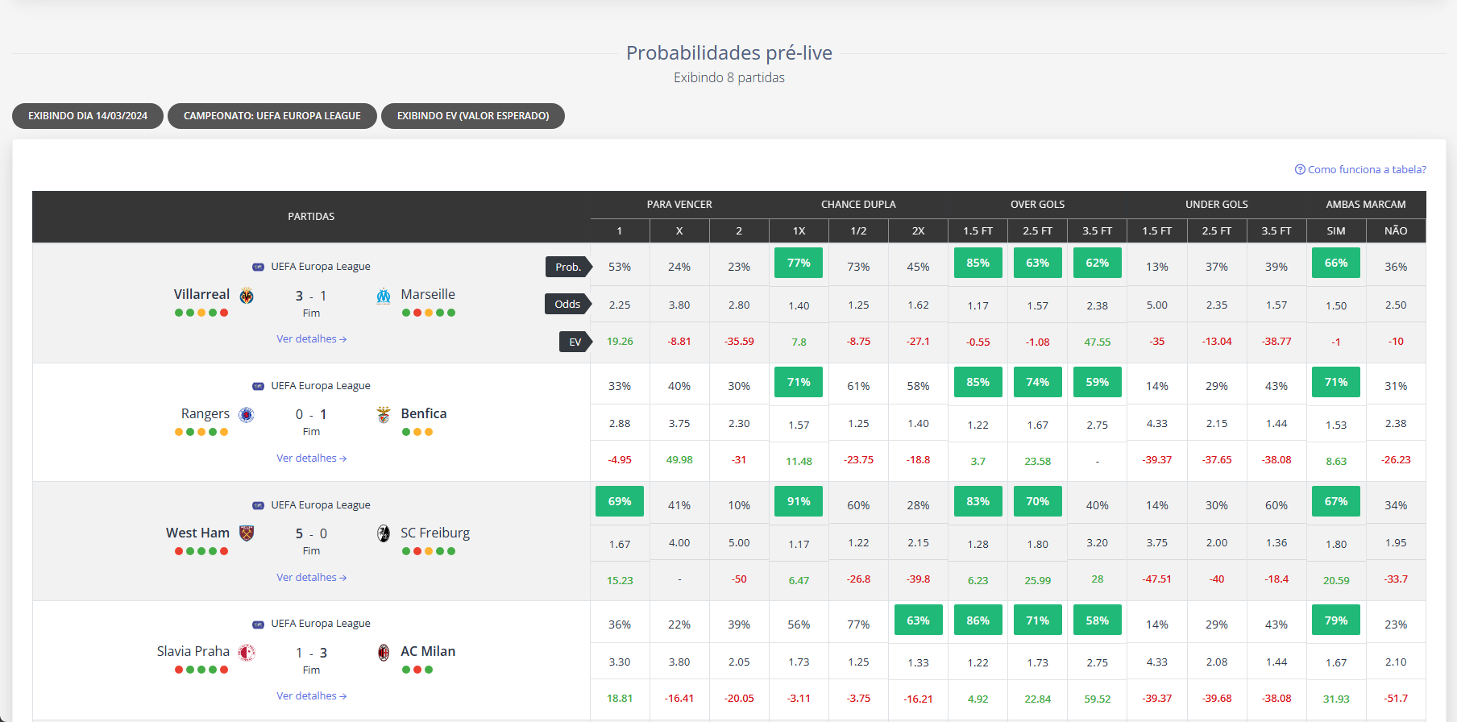Open Ver detalhes for West Ham vs Freiburg
Image resolution: width=1457 pixels, height=722 pixels.
coord(311,578)
